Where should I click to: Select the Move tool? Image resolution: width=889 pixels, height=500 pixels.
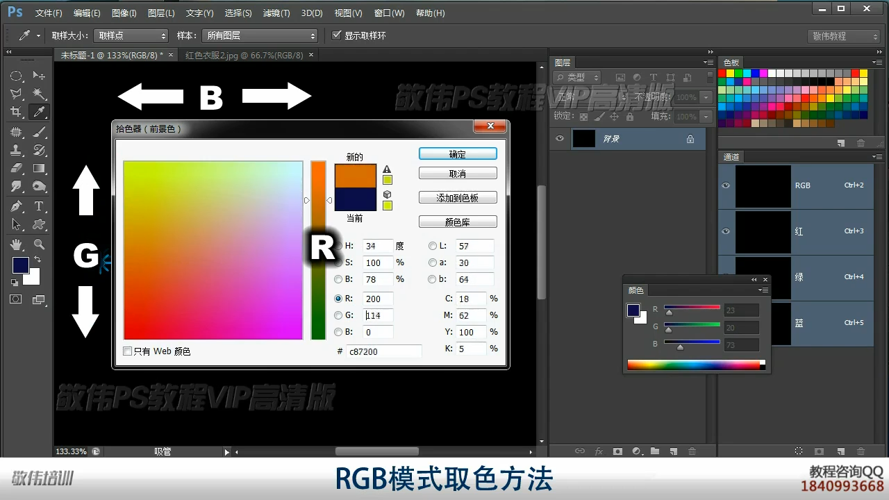click(x=39, y=76)
